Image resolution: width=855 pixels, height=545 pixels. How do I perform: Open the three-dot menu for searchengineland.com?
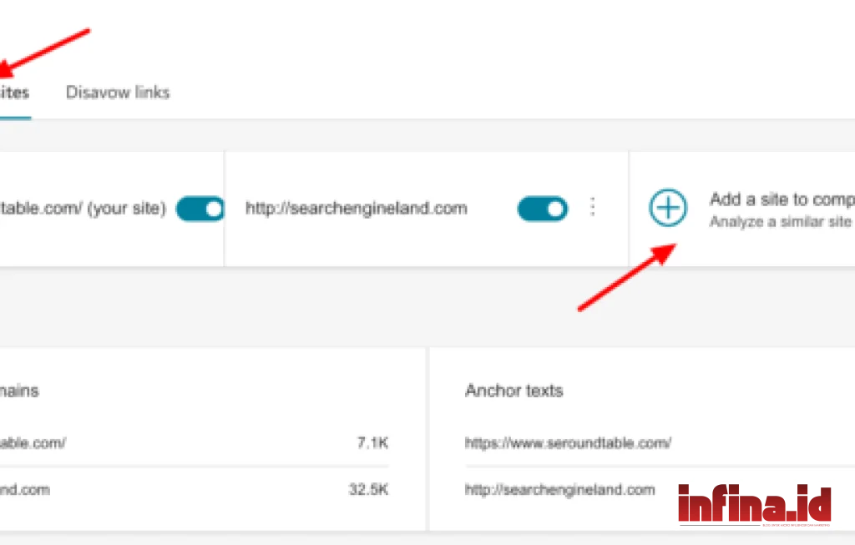click(x=593, y=208)
